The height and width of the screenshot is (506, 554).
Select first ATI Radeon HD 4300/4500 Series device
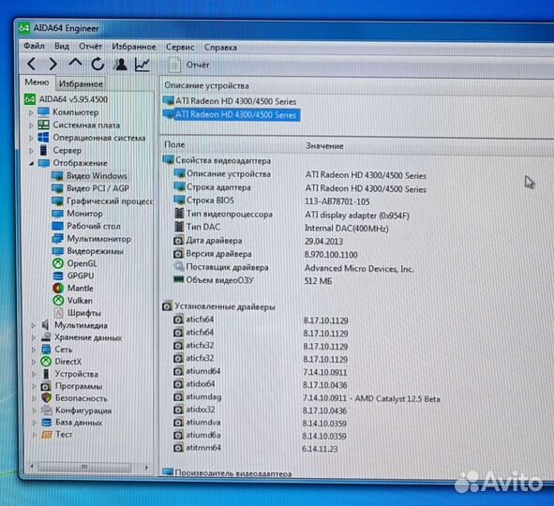tap(230, 101)
